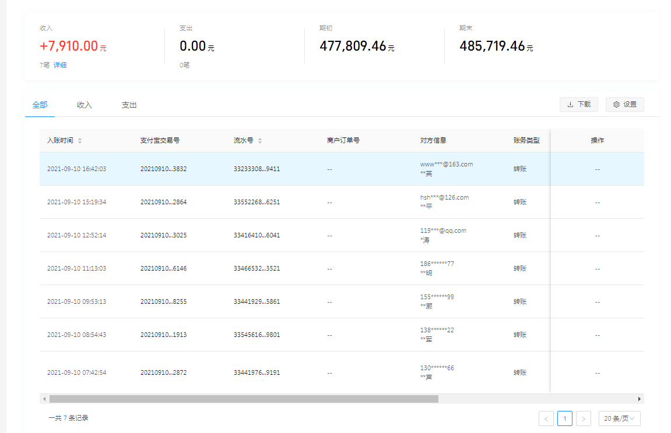Expand the 20 条/页 page size dropdown
This screenshot has height=433, width=671.
click(619, 418)
